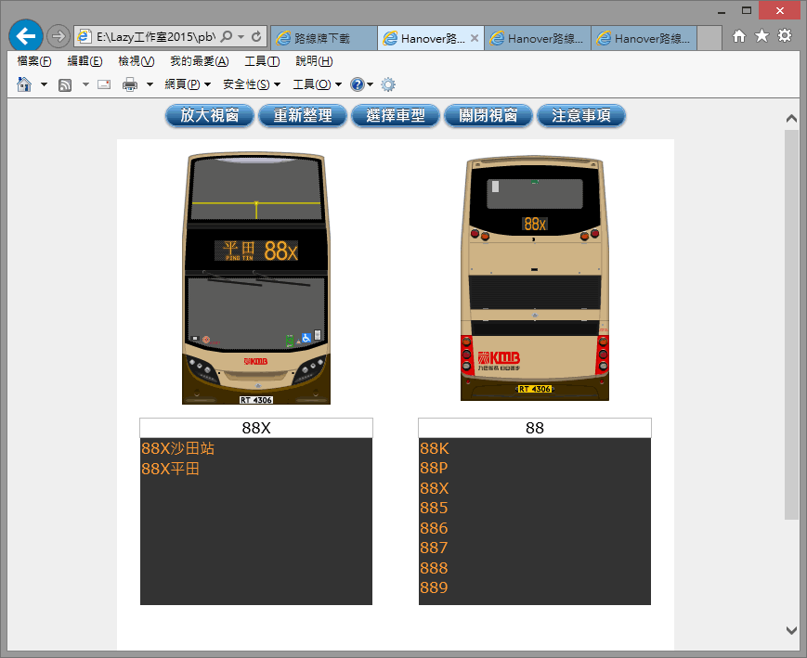This screenshot has width=807, height=658.
Task: Click the 88X route input field
Action: click(256, 428)
